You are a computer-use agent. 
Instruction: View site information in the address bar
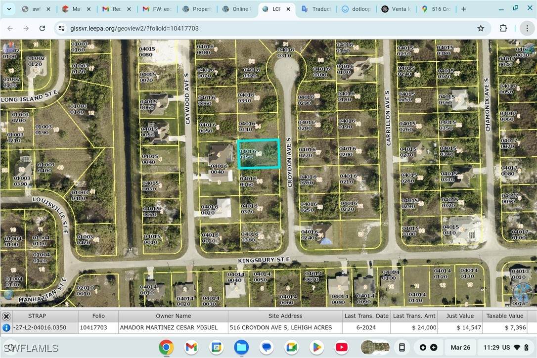click(x=61, y=28)
